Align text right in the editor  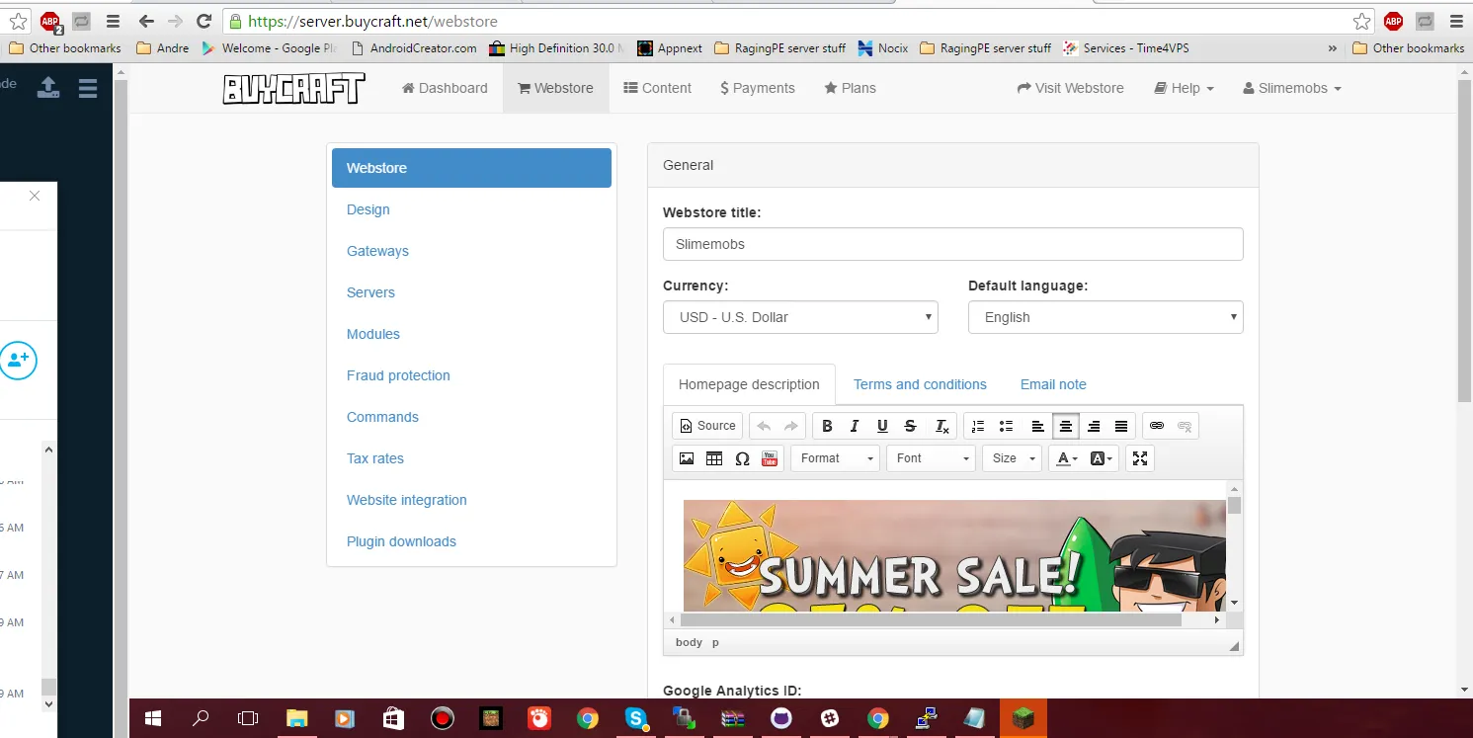pyautogui.click(x=1094, y=426)
